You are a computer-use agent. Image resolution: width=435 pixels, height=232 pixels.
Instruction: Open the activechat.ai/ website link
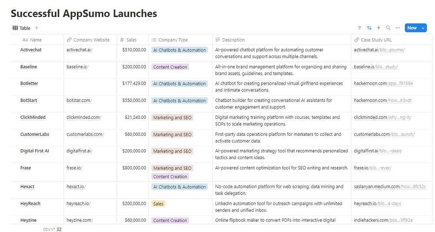tap(80, 50)
